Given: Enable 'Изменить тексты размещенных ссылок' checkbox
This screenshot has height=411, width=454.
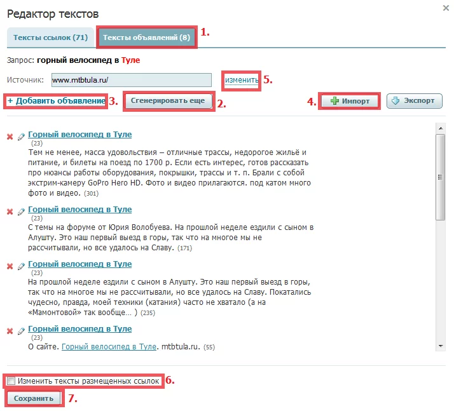Looking at the screenshot, I should 11,381.
